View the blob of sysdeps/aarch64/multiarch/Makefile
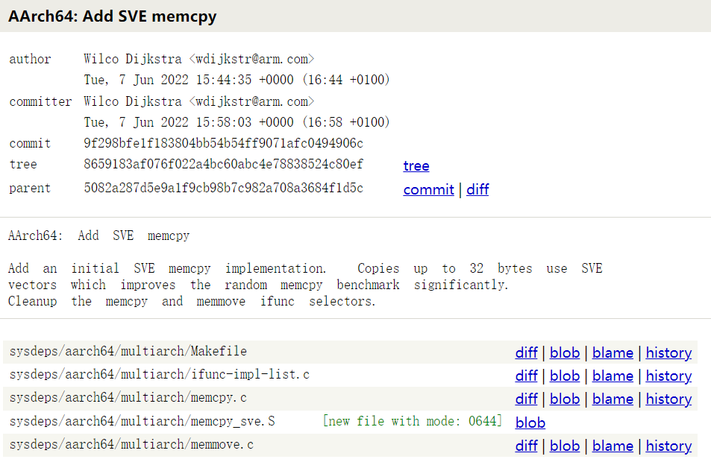The height and width of the screenshot is (465, 711). 564,352
